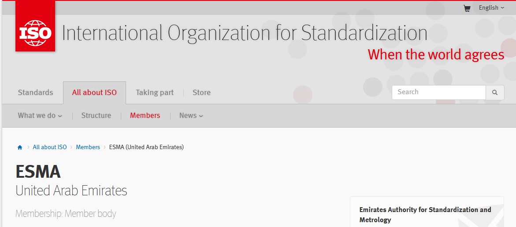Image resolution: width=516 pixels, height=227 pixels.
Task: Go to the Store tab
Action: (201, 92)
